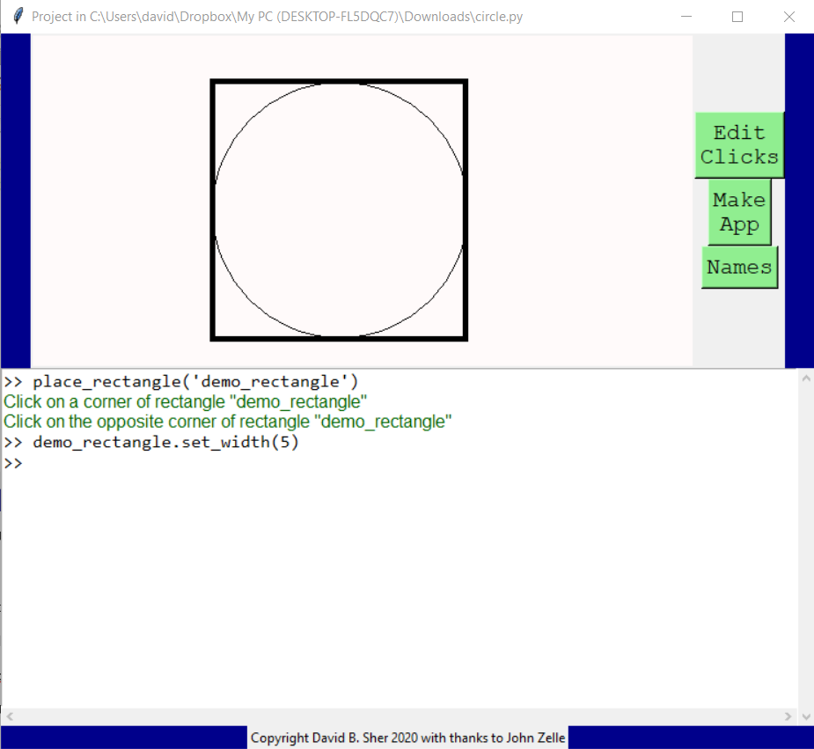Click the 'Click on a corner of rectangle' message
Image resolution: width=814 pixels, height=749 pixels.
pos(185,401)
